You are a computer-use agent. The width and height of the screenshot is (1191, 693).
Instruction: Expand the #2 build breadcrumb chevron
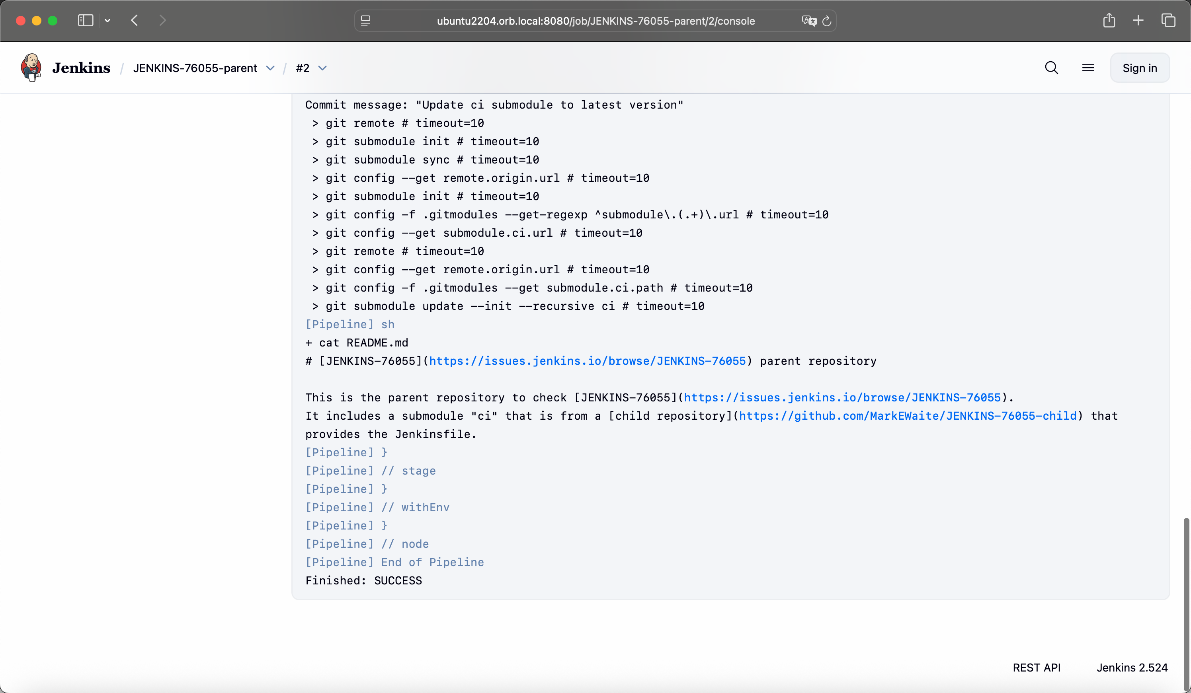pyautogui.click(x=322, y=68)
